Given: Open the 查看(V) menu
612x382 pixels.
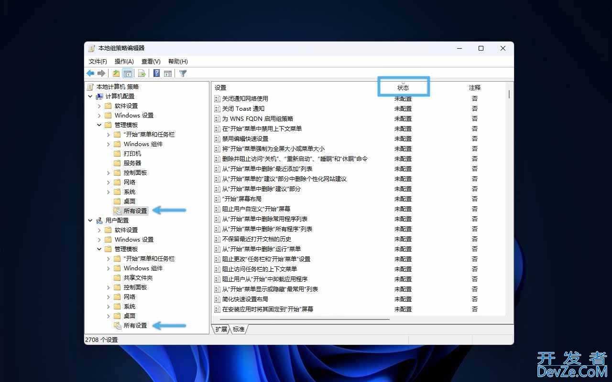Looking at the screenshot, I should pyautogui.click(x=151, y=62).
